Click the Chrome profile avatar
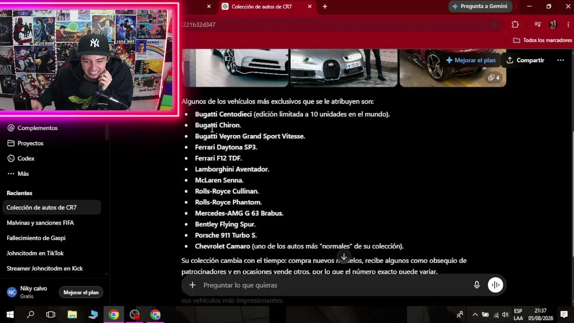 click(x=553, y=25)
